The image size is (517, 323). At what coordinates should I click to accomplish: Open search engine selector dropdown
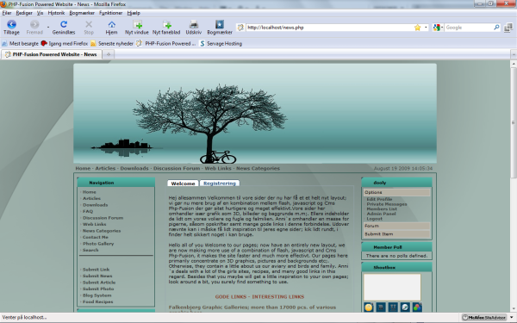pos(439,28)
